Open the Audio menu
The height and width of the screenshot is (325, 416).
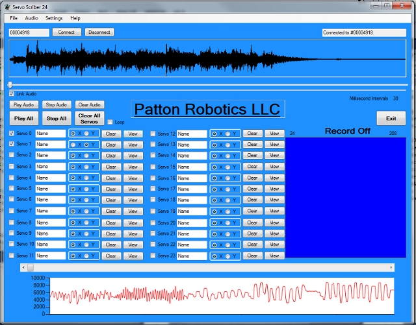tap(31, 18)
